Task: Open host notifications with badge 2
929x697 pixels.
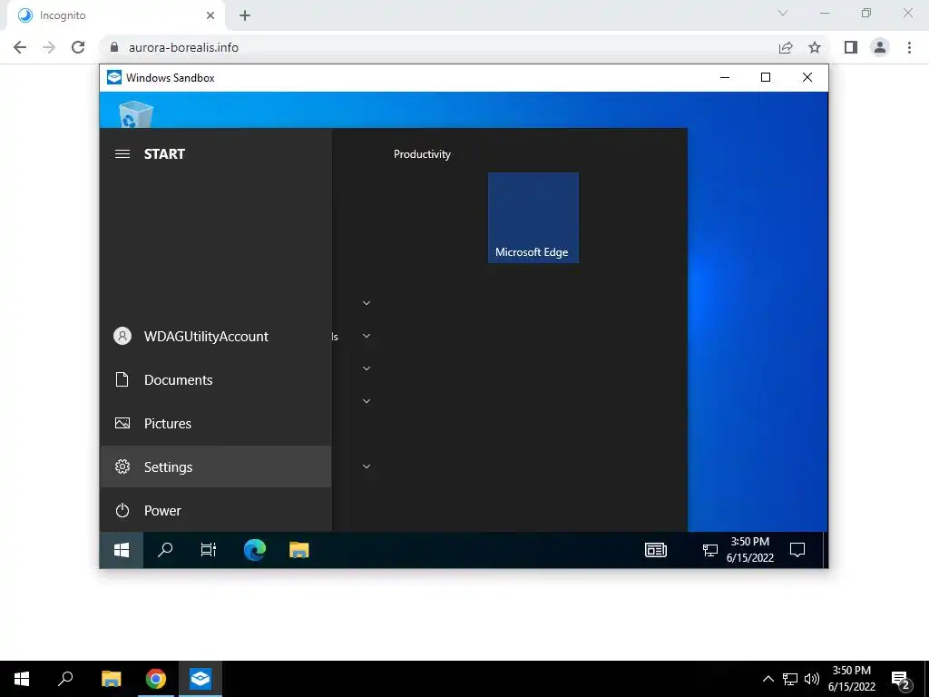Action: point(901,680)
